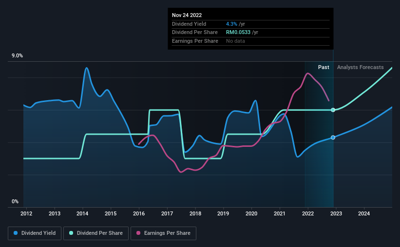This screenshot has width=400, height=247.
Task: Click the RM0.0533 dividend per share value
Action: coord(238,33)
